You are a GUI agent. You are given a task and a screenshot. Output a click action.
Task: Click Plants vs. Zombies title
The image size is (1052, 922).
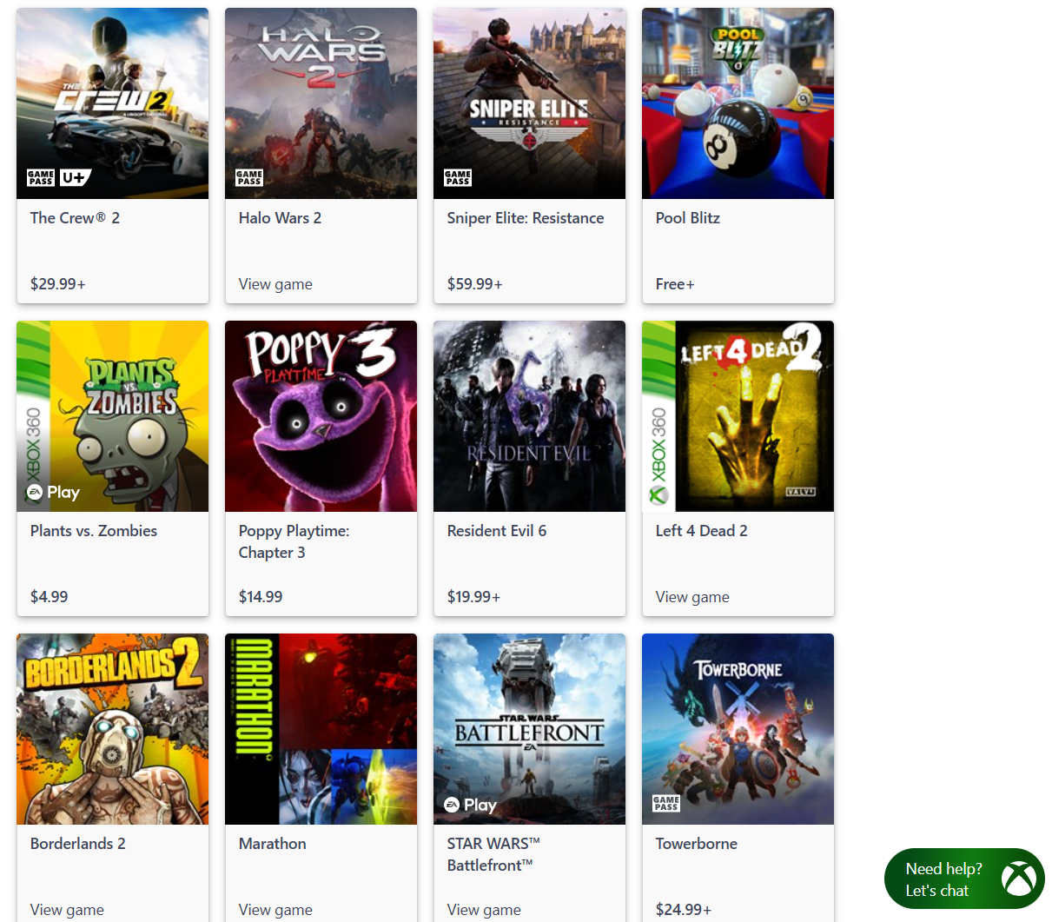(x=94, y=531)
